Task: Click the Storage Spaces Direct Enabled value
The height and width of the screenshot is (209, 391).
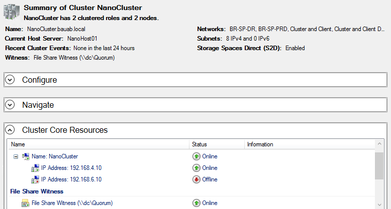Action: pos(295,48)
